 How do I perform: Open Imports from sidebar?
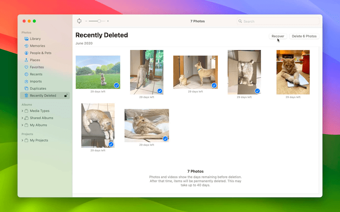(45, 81)
